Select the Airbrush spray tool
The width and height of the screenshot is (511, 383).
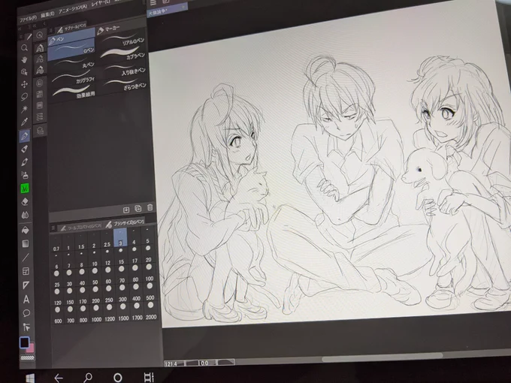point(25,175)
